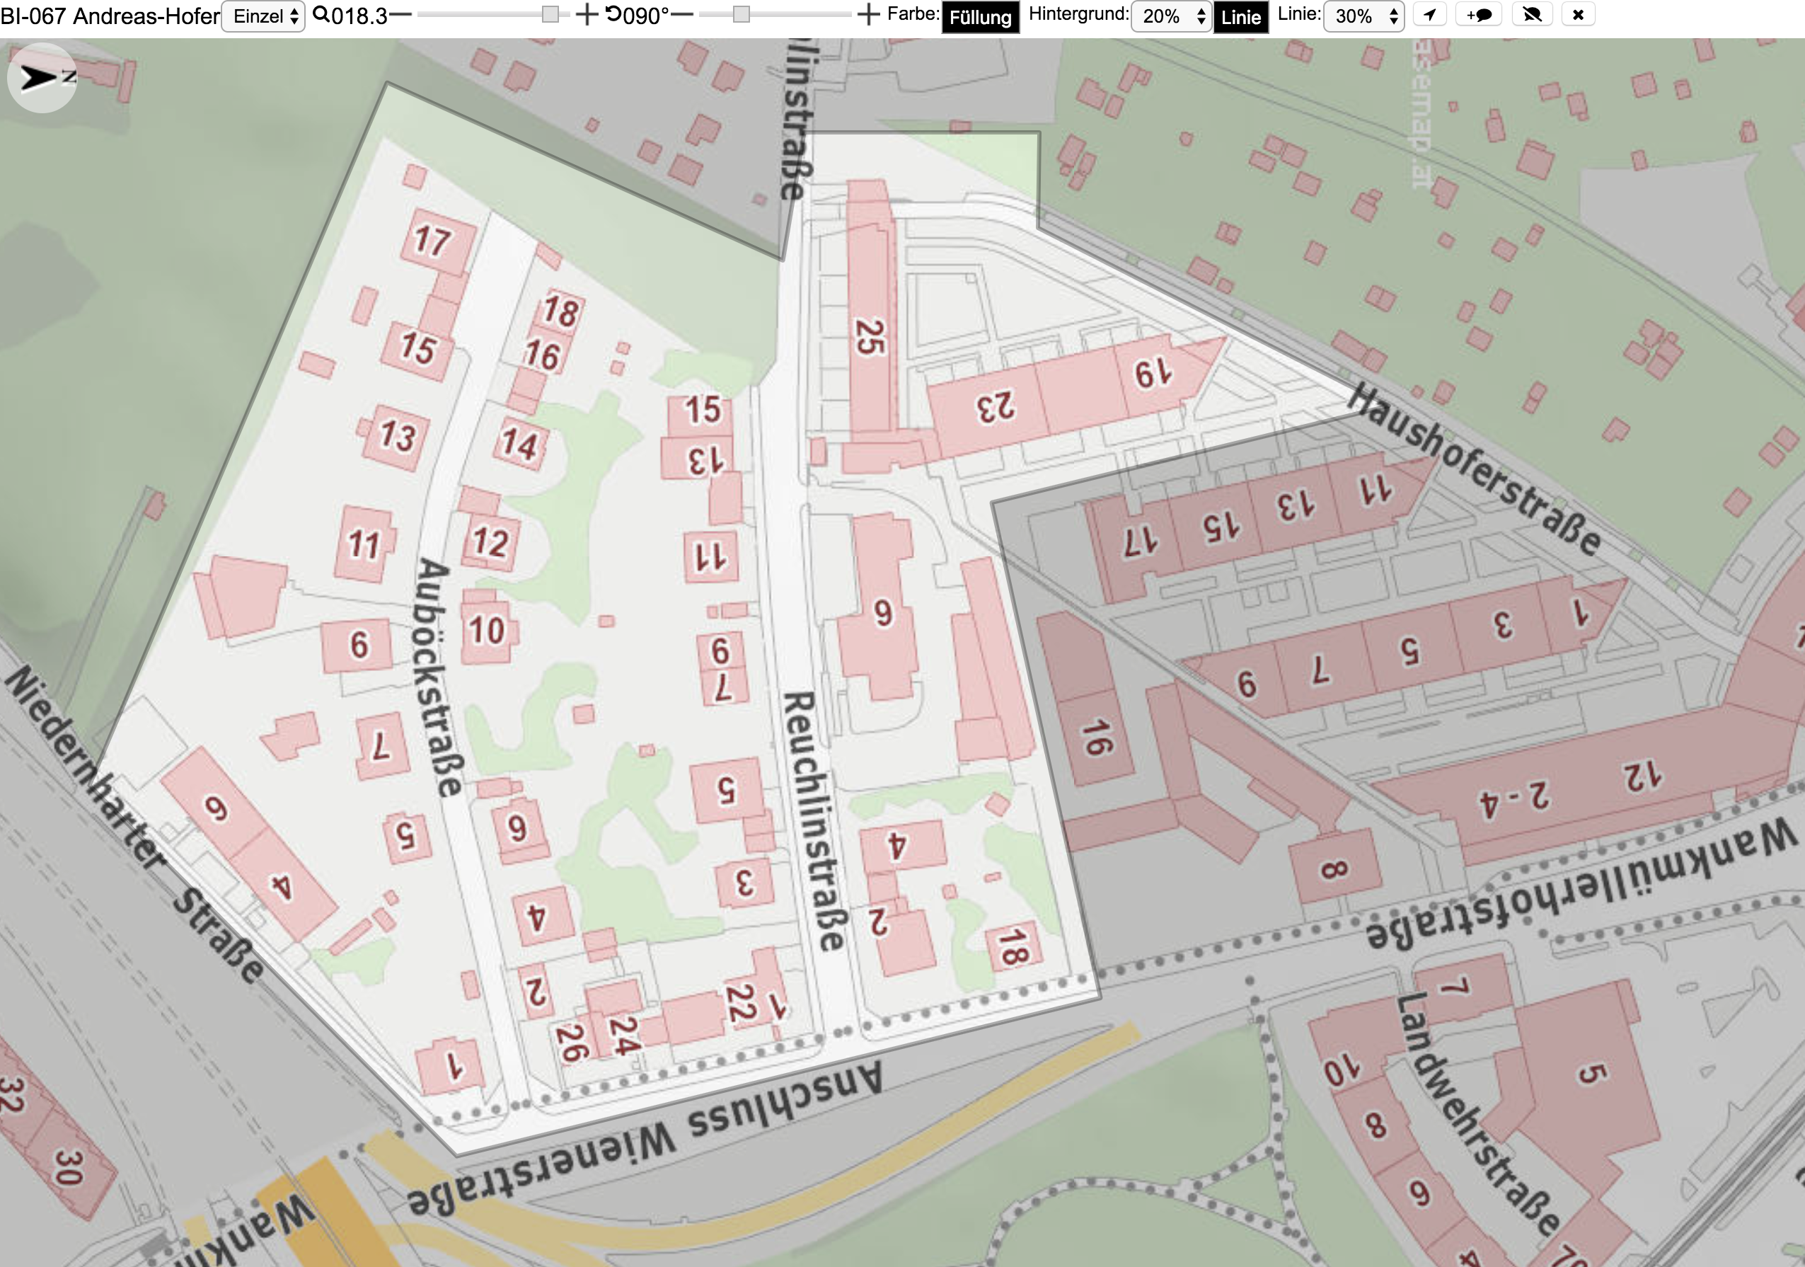Click the location arrow button
1805x1267 pixels.
(1430, 15)
